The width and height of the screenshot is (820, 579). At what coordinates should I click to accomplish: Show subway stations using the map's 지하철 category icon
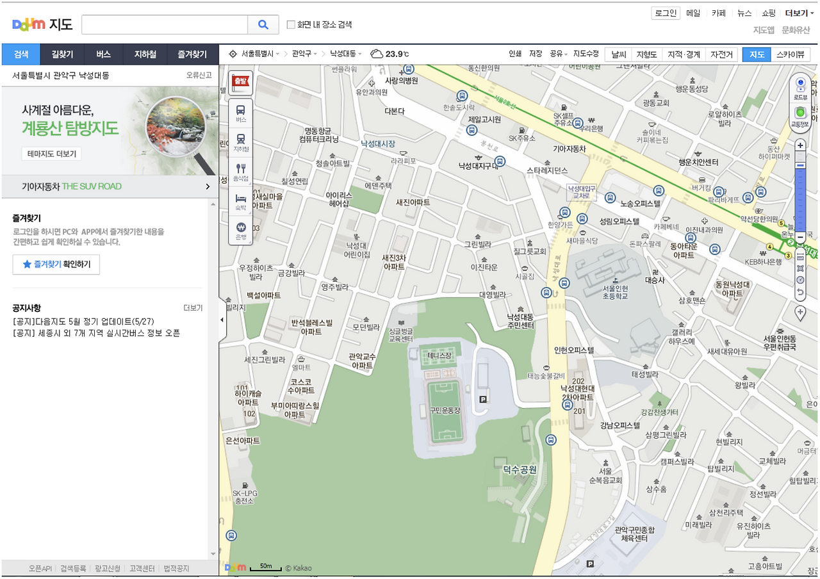(241, 143)
